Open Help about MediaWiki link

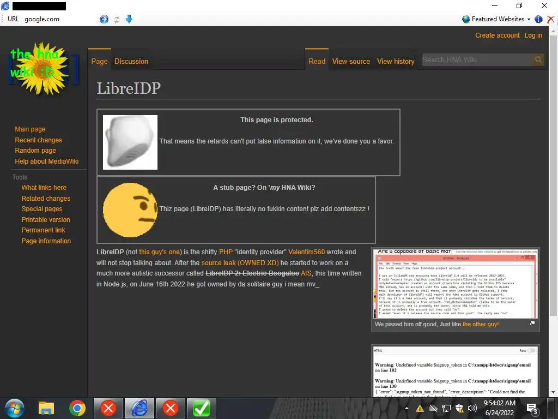click(x=47, y=161)
